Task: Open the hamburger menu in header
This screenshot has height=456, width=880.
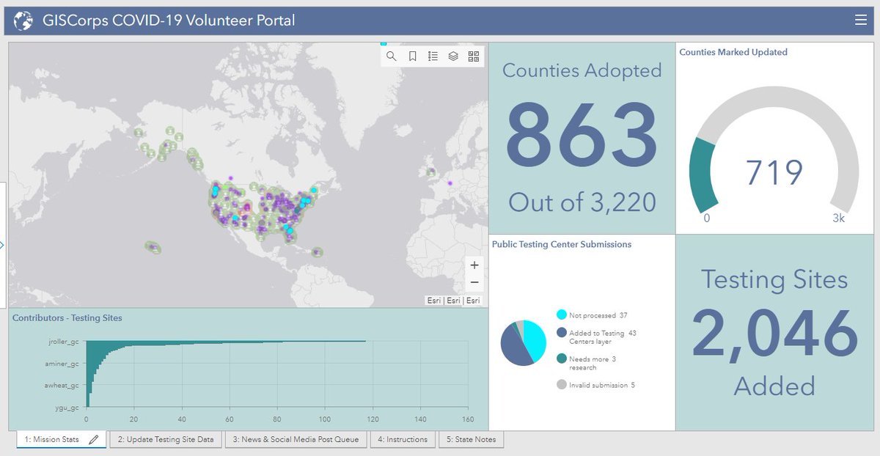Action: pyautogui.click(x=861, y=21)
